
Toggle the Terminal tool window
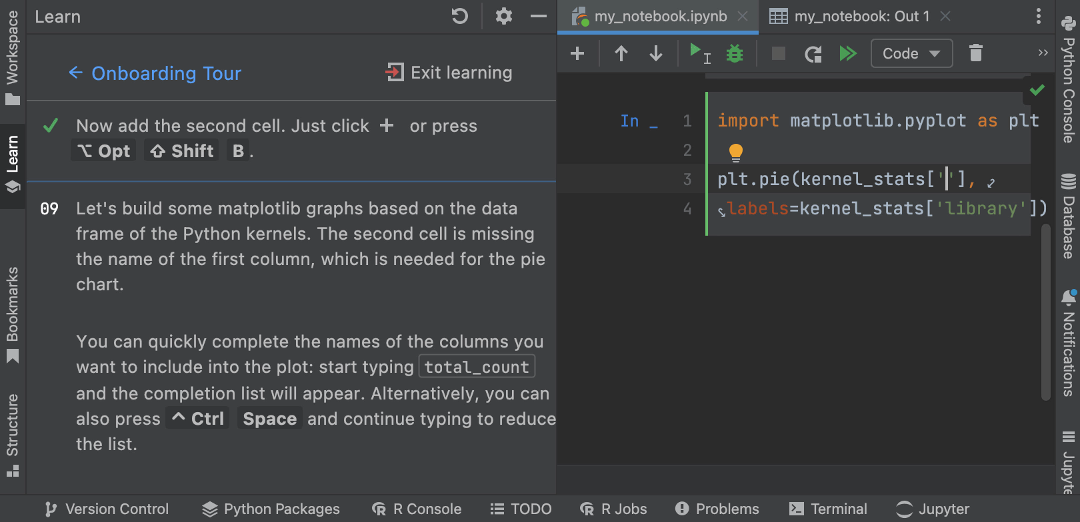[828, 509]
